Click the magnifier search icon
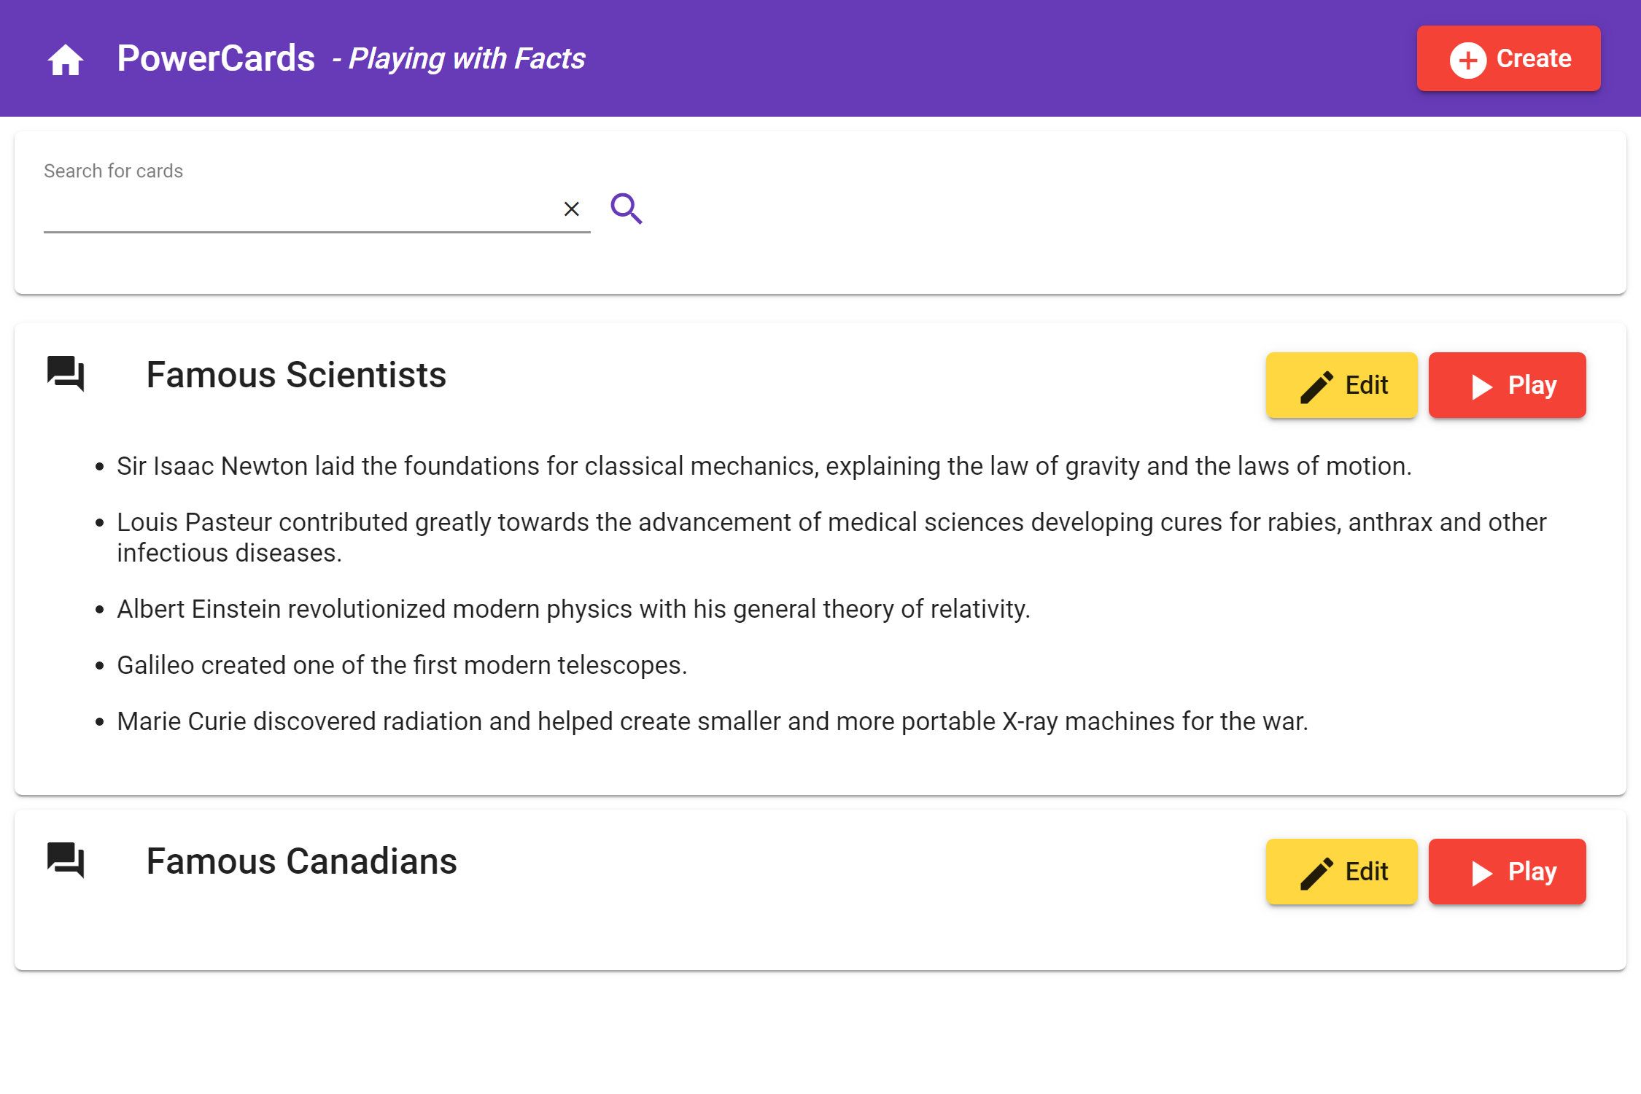The height and width of the screenshot is (1094, 1641). (626, 209)
